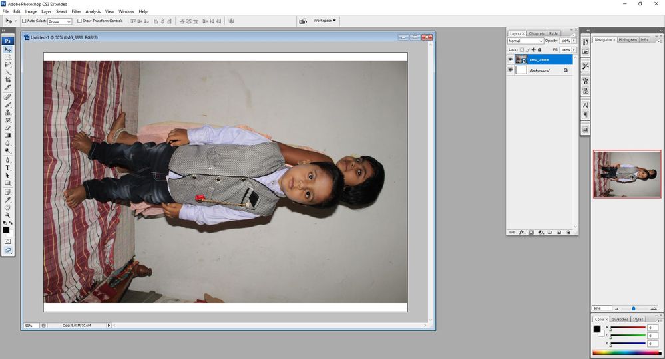Select the Notes tool
The image size is (665, 359).
point(7,193)
